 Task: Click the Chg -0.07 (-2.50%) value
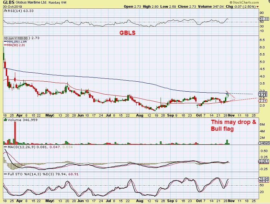click(241, 6)
